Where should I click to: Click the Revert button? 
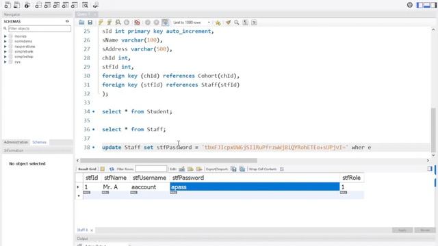pyautogui.click(x=425, y=230)
